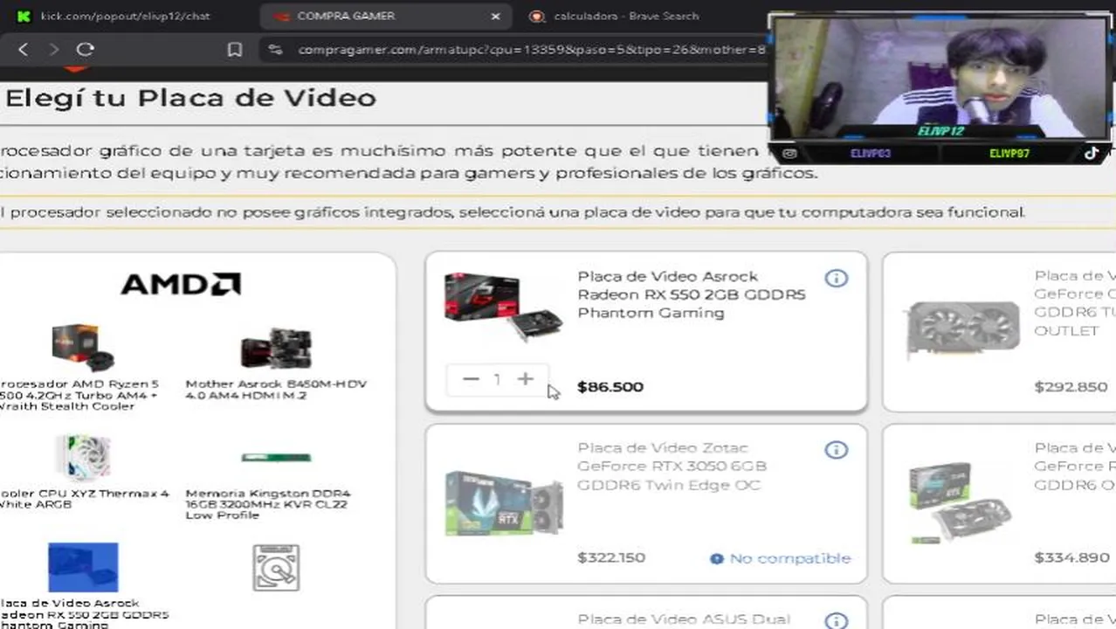This screenshot has height=629, width=1116.
Task: Select the Mother Asrock B450M-HDV thumbnail
Action: (276, 349)
